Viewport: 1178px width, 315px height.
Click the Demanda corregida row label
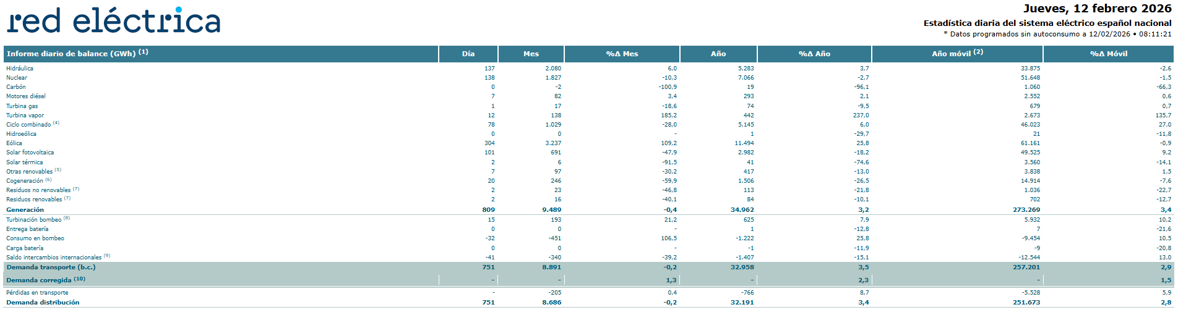(x=39, y=280)
